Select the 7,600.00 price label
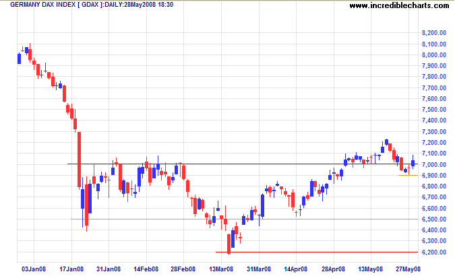 (434, 98)
